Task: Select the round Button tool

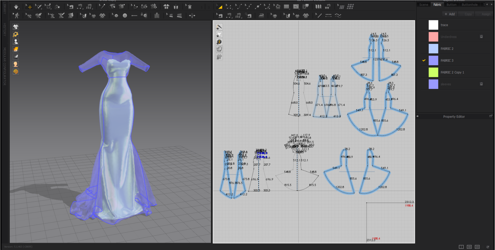Action: point(125,16)
